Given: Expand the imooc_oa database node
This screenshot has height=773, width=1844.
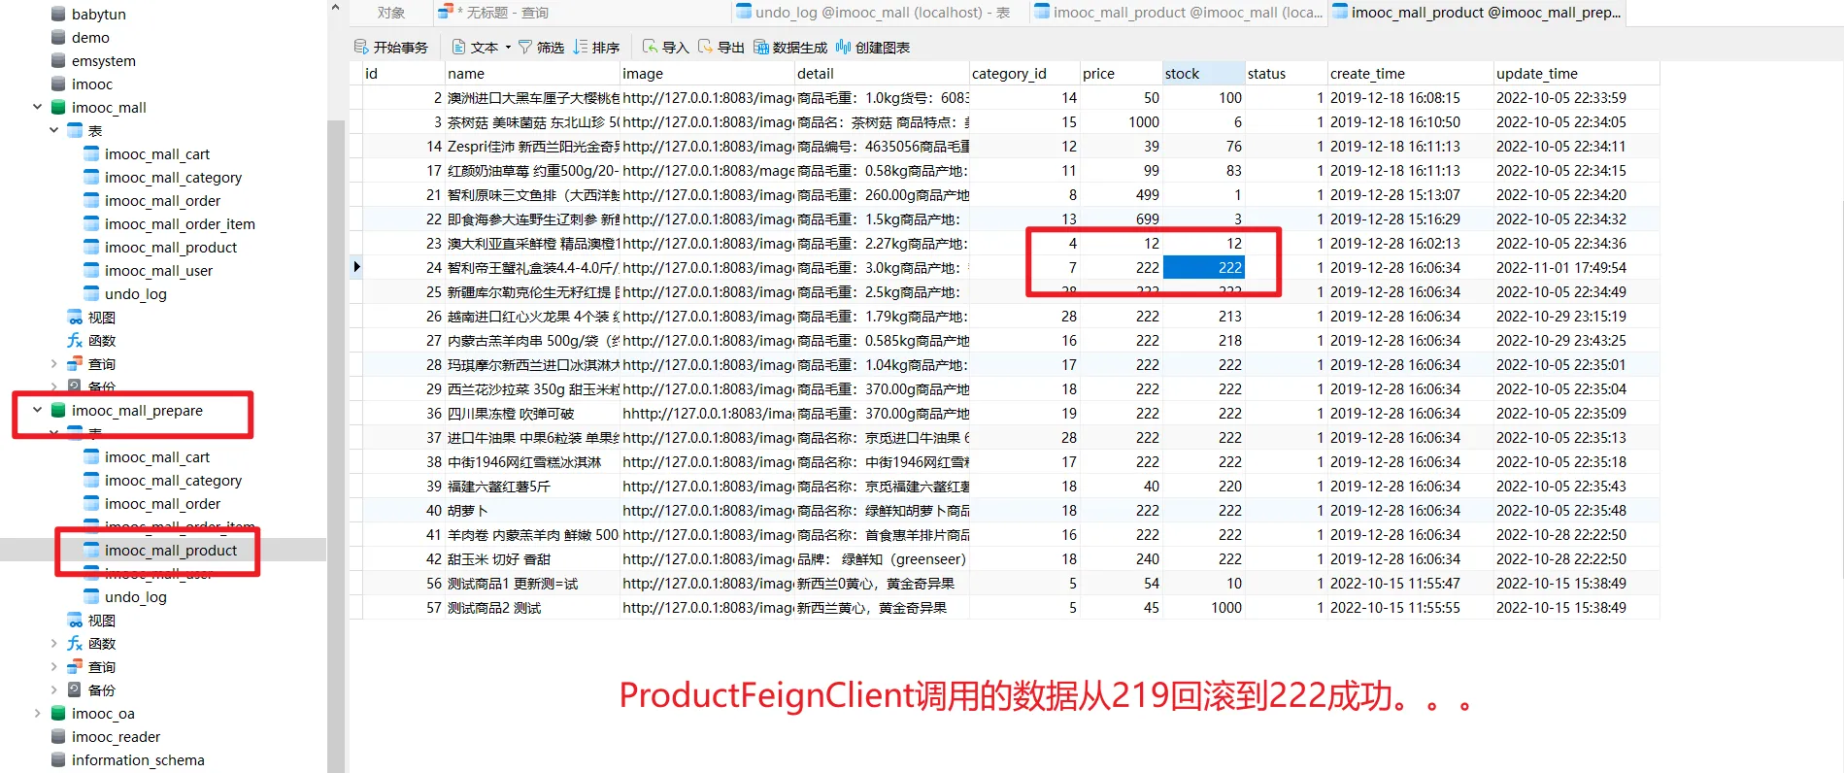Looking at the screenshot, I should pyautogui.click(x=37, y=713).
